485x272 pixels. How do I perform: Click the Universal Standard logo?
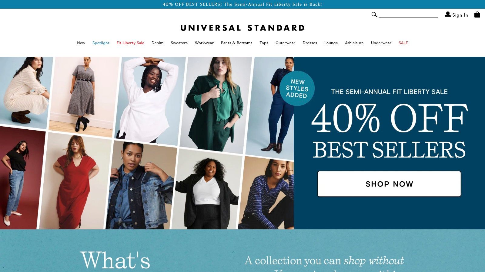[x=242, y=28]
